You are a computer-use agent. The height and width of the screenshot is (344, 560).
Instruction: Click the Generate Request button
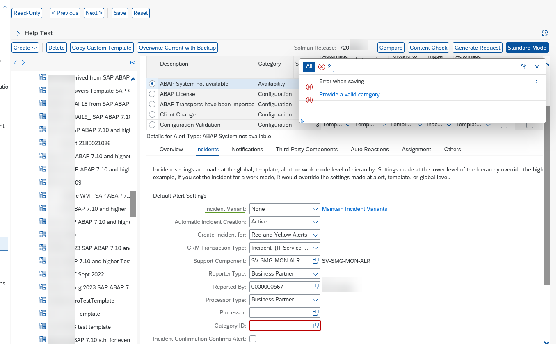(478, 48)
